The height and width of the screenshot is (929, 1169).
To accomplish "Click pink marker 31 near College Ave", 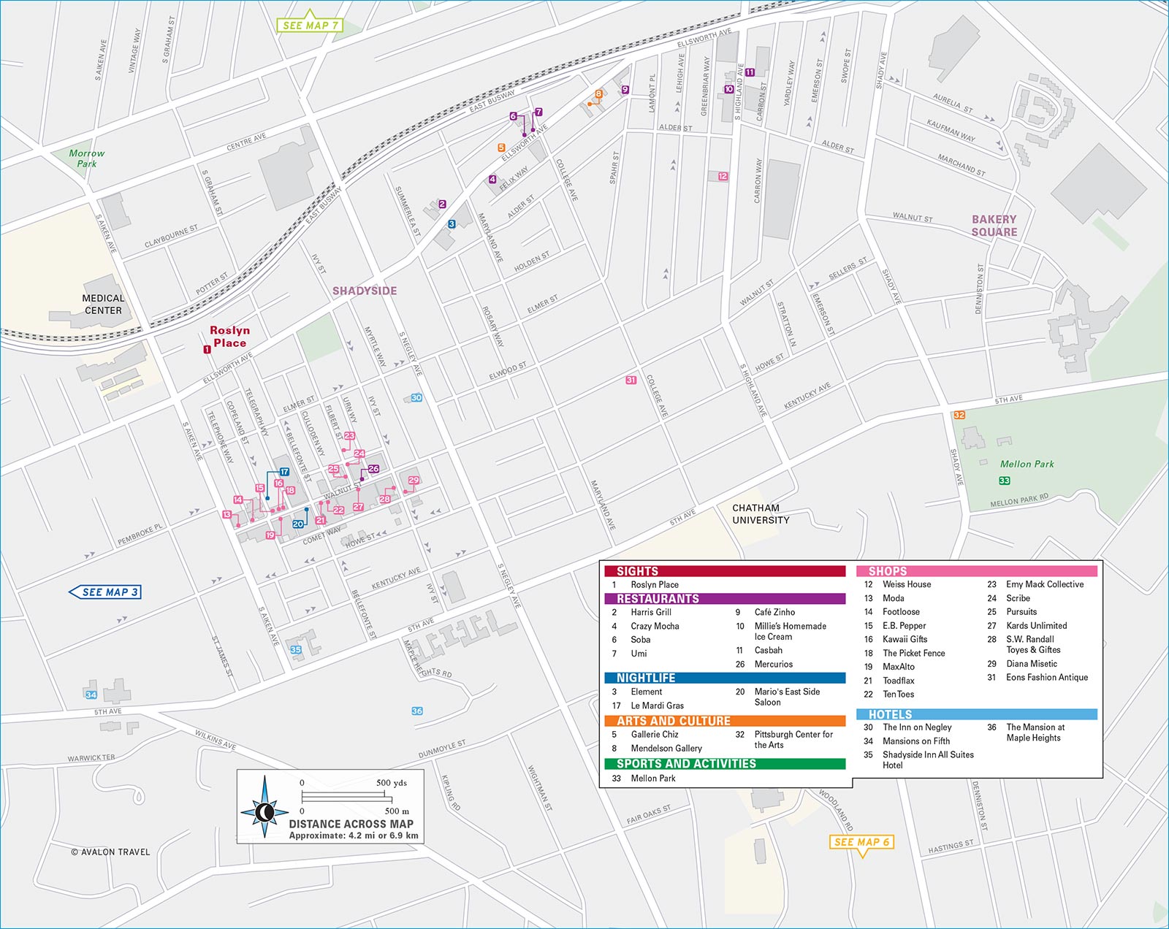I will click(x=631, y=380).
